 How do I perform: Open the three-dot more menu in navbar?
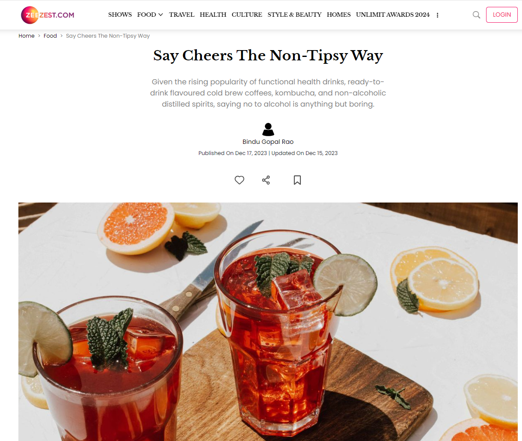(437, 15)
